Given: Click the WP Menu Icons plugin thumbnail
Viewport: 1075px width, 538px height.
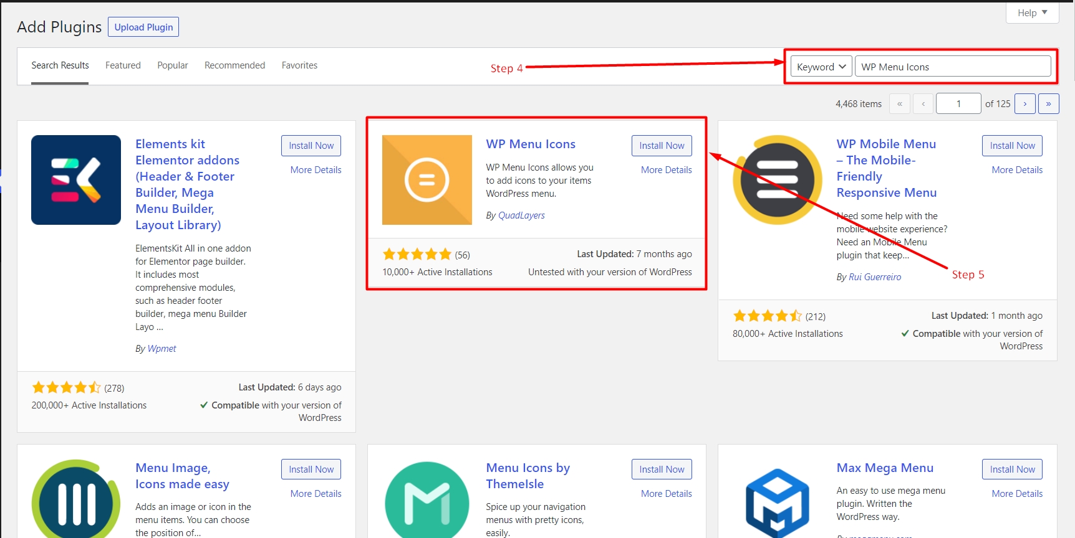Looking at the screenshot, I should click(x=427, y=180).
